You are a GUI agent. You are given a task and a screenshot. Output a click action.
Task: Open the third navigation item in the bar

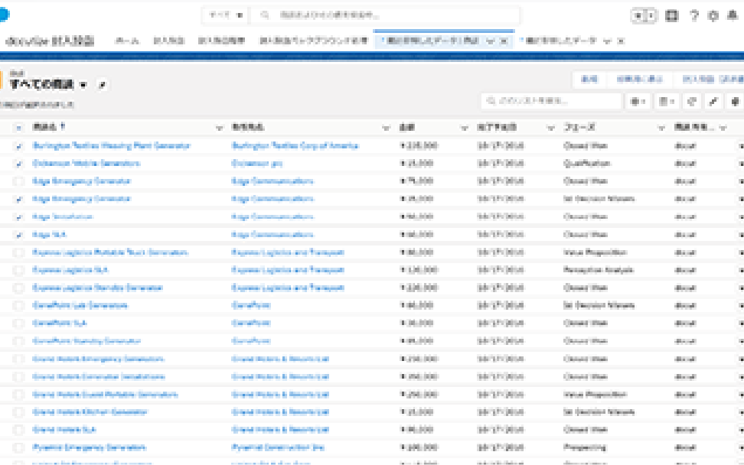coord(221,41)
